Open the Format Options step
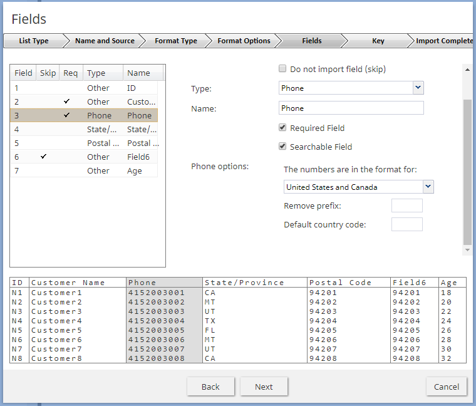 pos(244,41)
